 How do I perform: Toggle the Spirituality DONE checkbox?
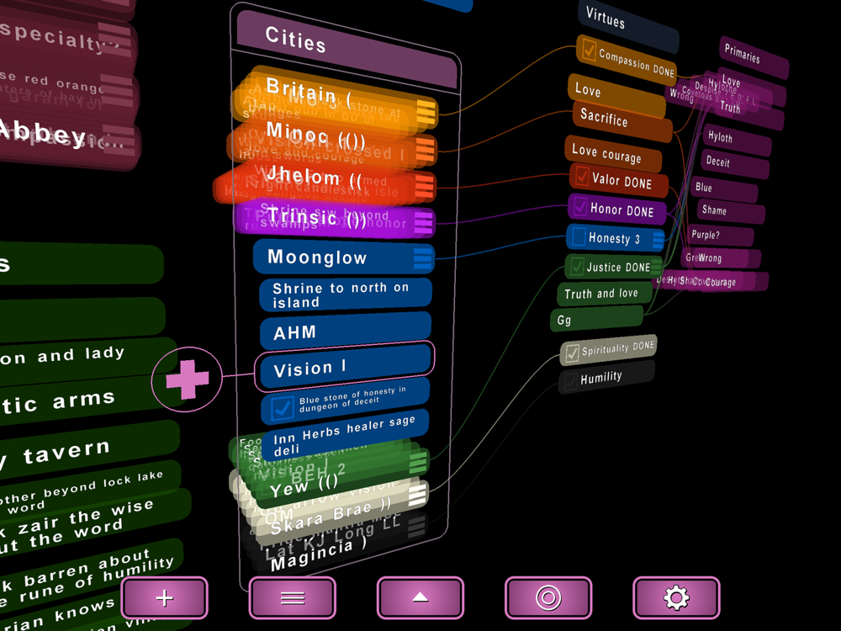(572, 353)
